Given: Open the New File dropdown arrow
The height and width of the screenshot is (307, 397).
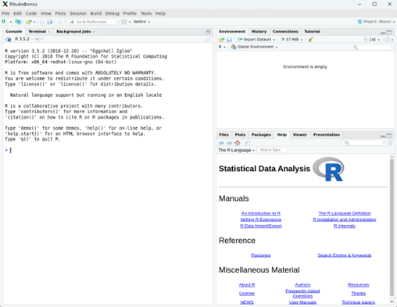Looking at the screenshot, I should (x=11, y=22).
